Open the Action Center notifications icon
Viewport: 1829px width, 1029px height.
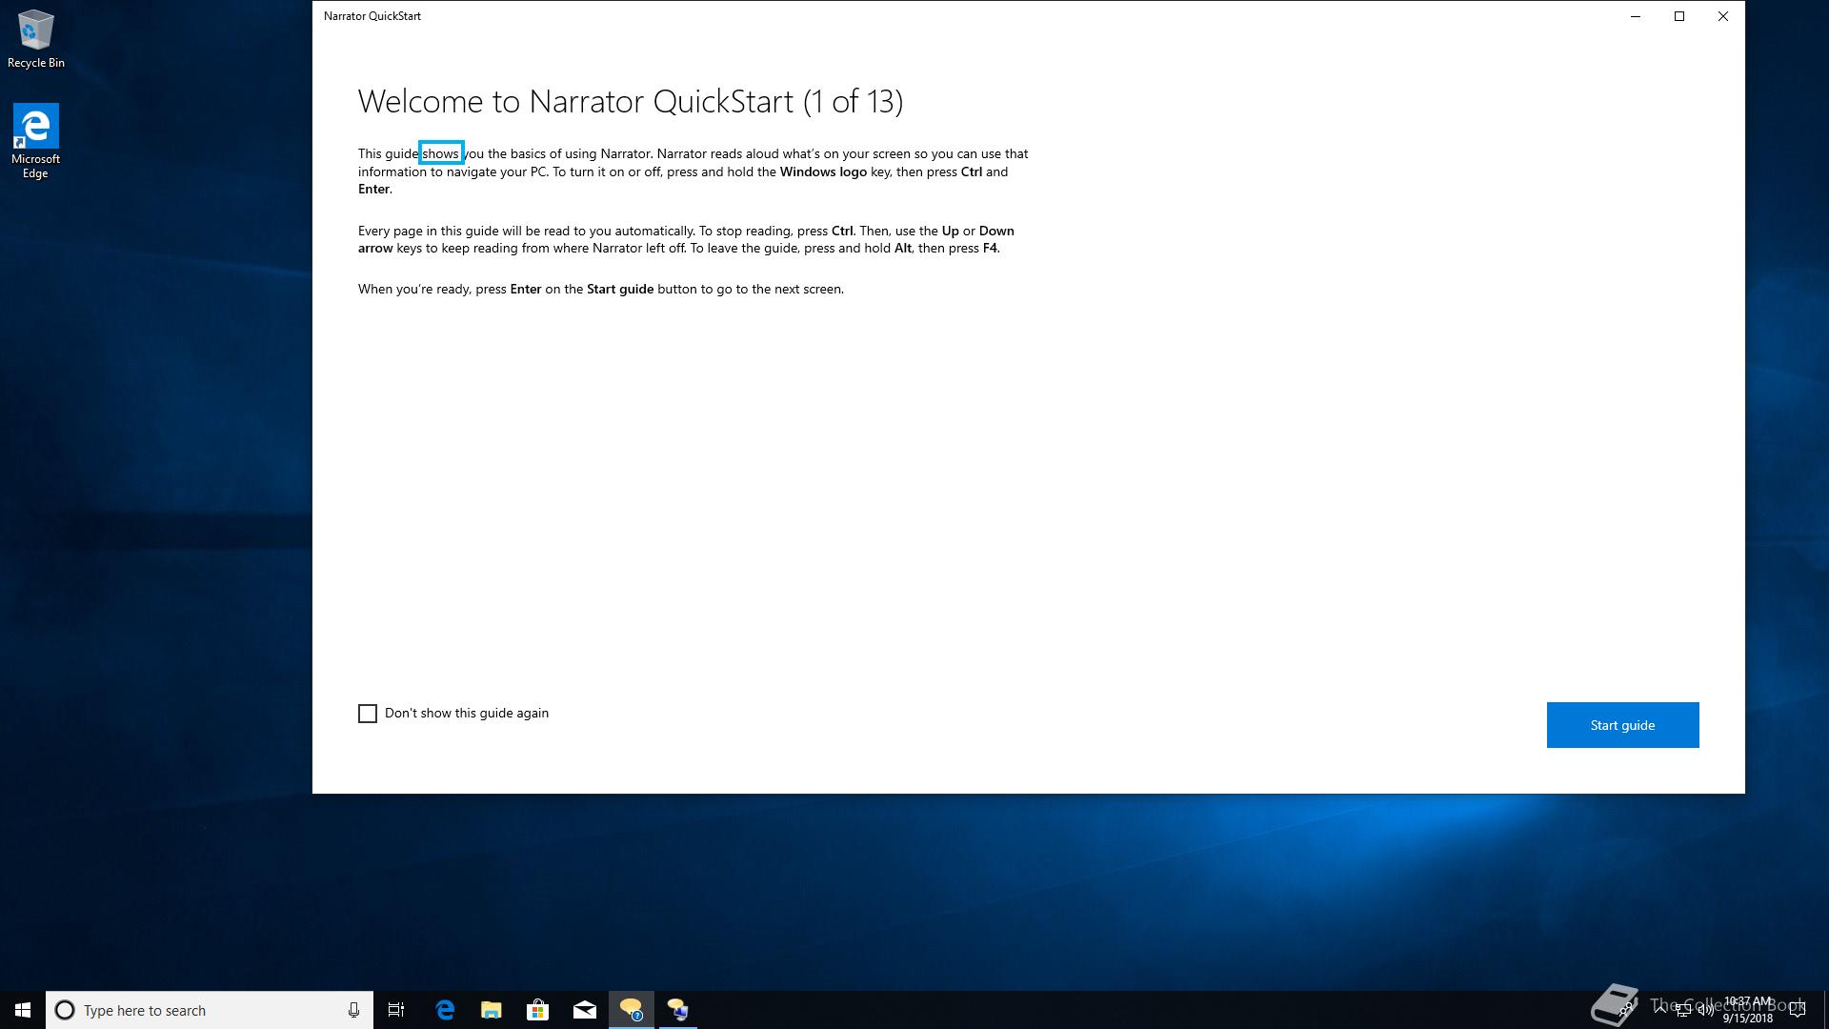click(x=1798, y=1010)
